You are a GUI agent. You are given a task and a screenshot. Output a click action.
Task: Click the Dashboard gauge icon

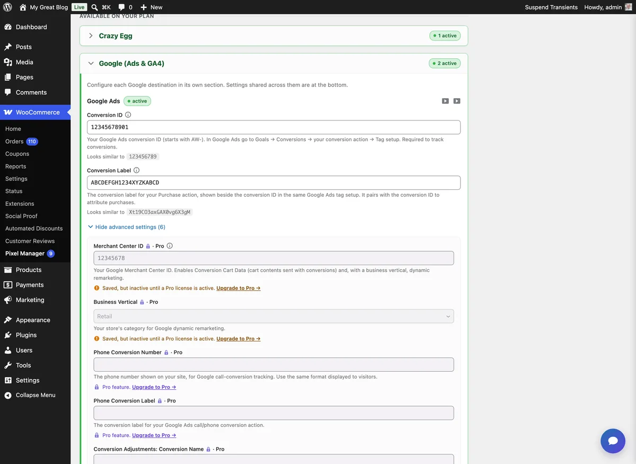tap(8, 27)
